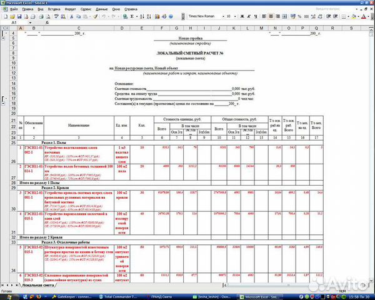375x300 pixels.
Task: Center text in the cell
Action: tap(271, 16)
